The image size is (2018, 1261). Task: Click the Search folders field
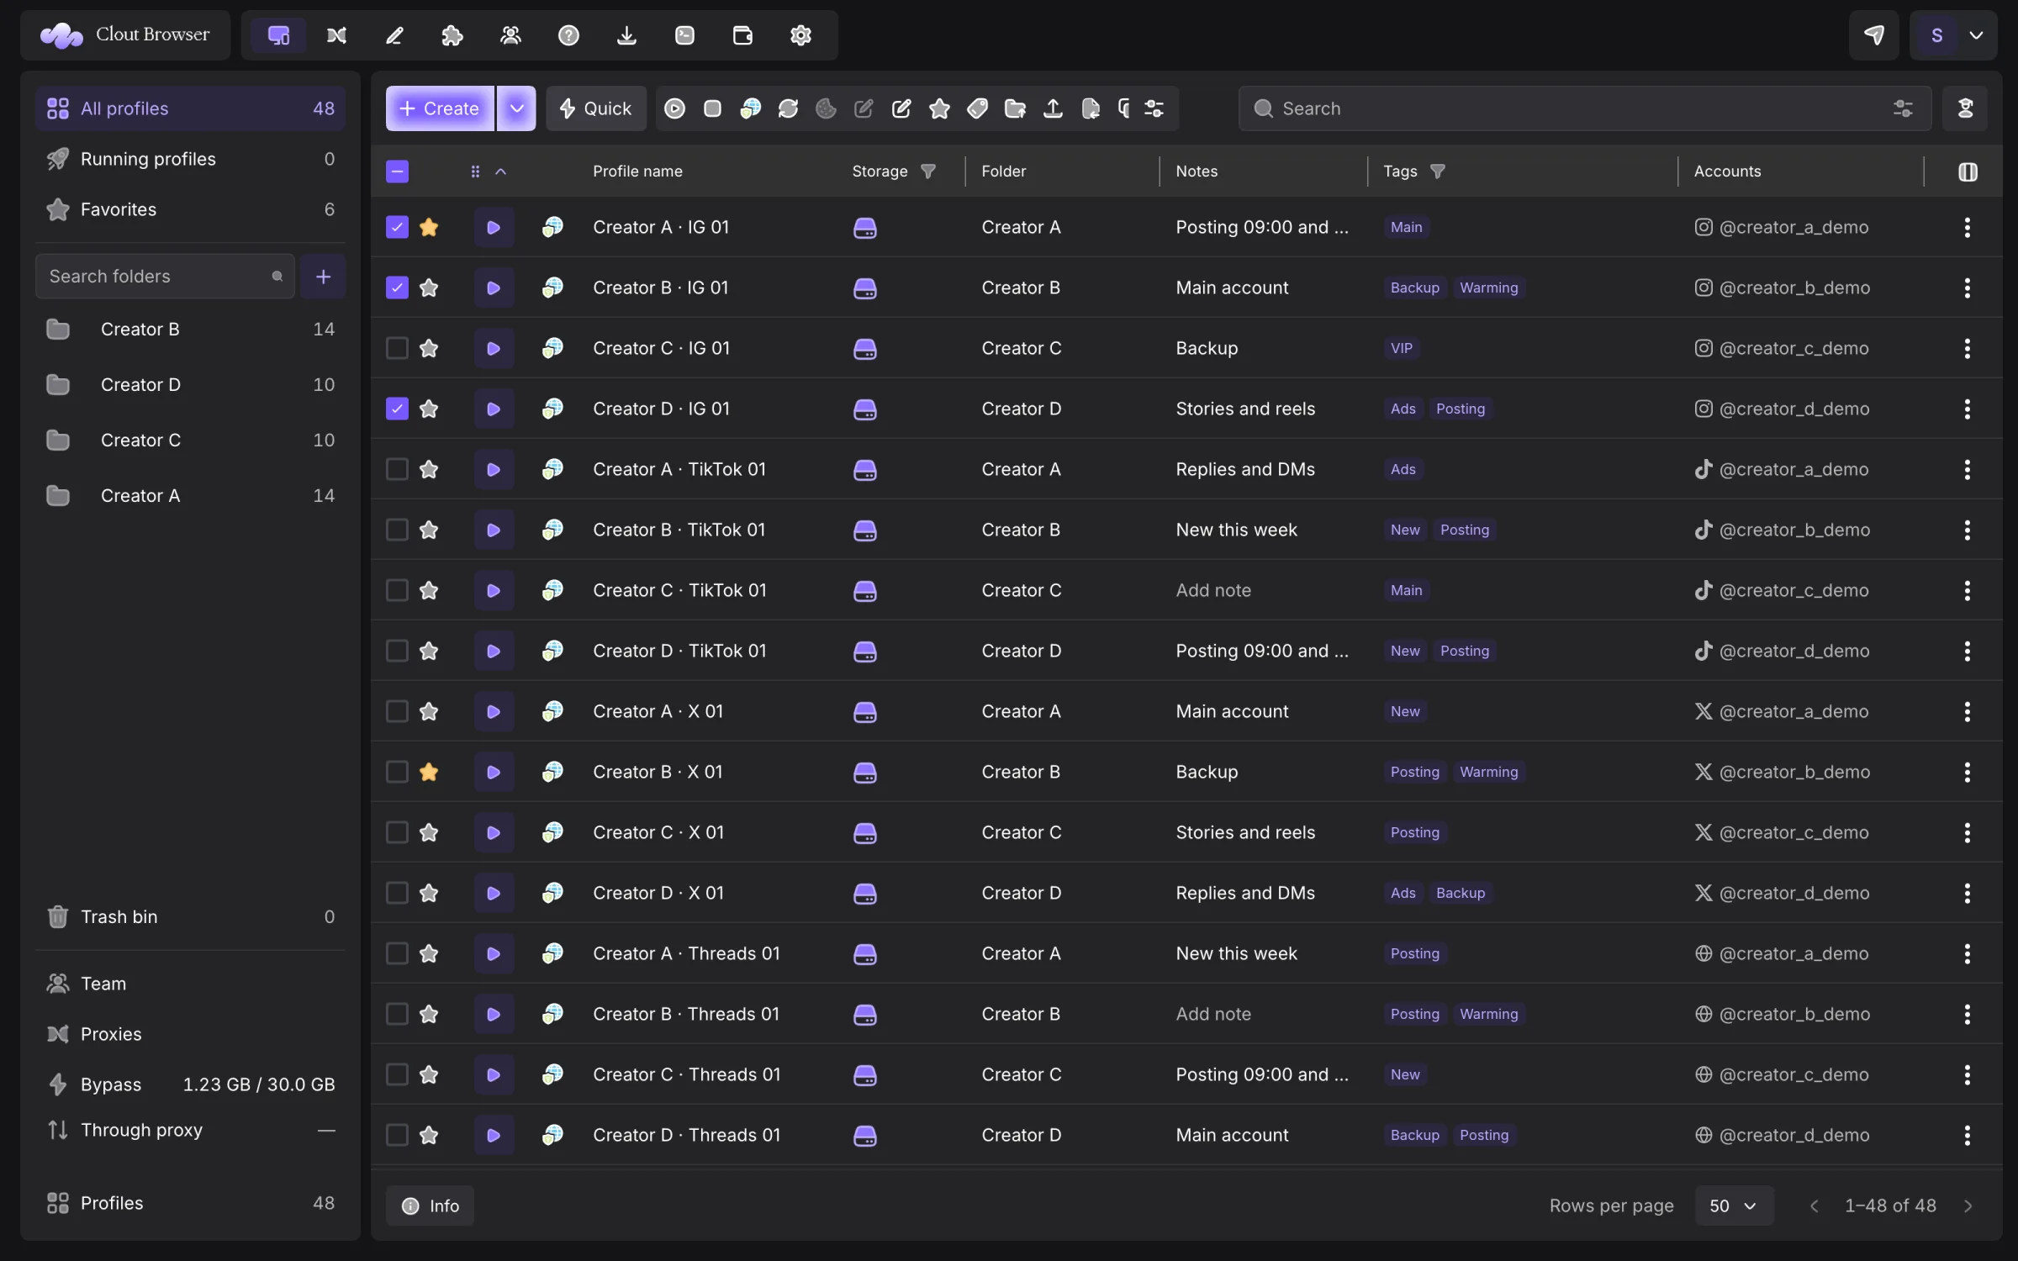coord(165,276)
